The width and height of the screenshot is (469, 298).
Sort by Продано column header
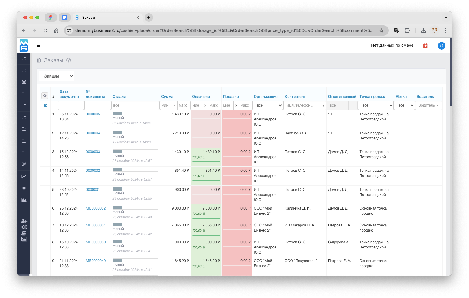pyautogui.click(x=231, y=97)
